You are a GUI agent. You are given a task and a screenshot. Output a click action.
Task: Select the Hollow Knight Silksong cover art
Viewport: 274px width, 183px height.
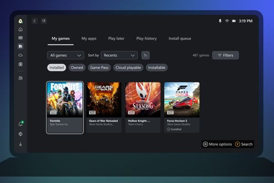point(143,100)
